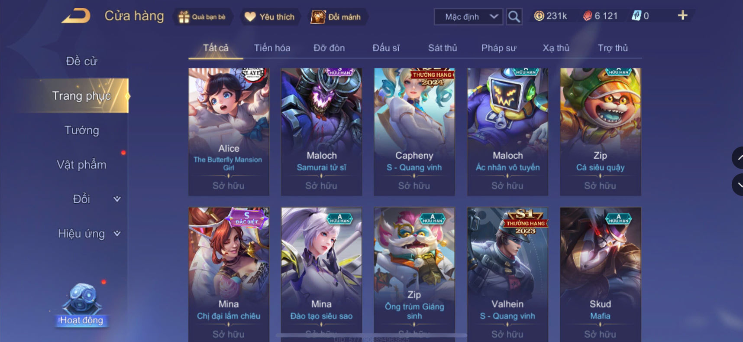This screenshot has height=342, width=743.
Task: Tap the up arrow on right edge
Action: tap(738, 158)
